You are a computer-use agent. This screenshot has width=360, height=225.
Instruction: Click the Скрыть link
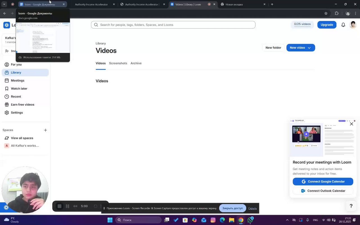pos(252,208)
